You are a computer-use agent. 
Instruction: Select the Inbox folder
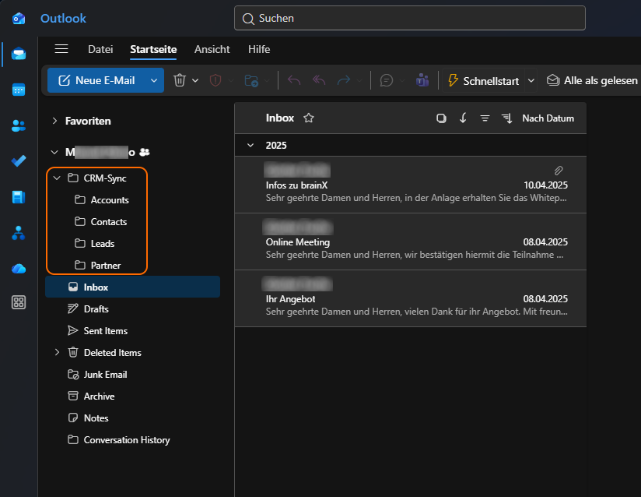coord(133,287)
